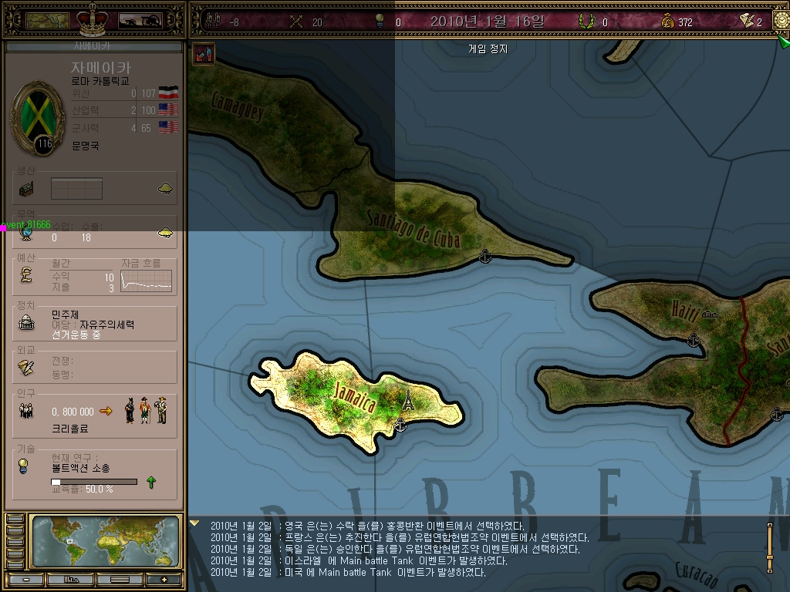Viewport: 790px width, 592px height.
Task: Click the German flag in the prestige row
Action: click(x=168, y=92)
